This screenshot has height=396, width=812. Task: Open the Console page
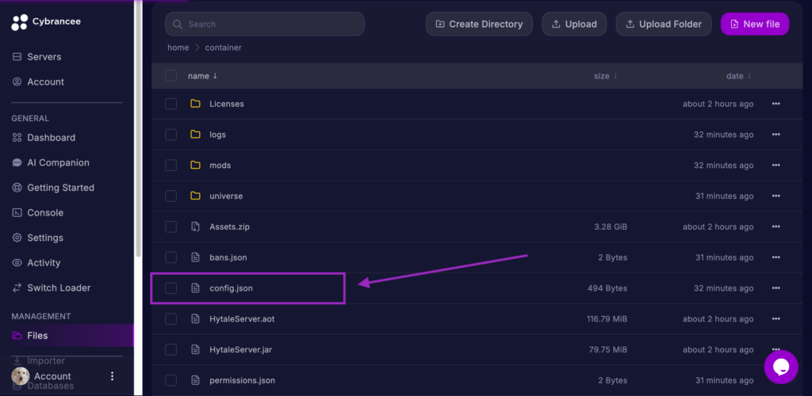tap(38, 212)
